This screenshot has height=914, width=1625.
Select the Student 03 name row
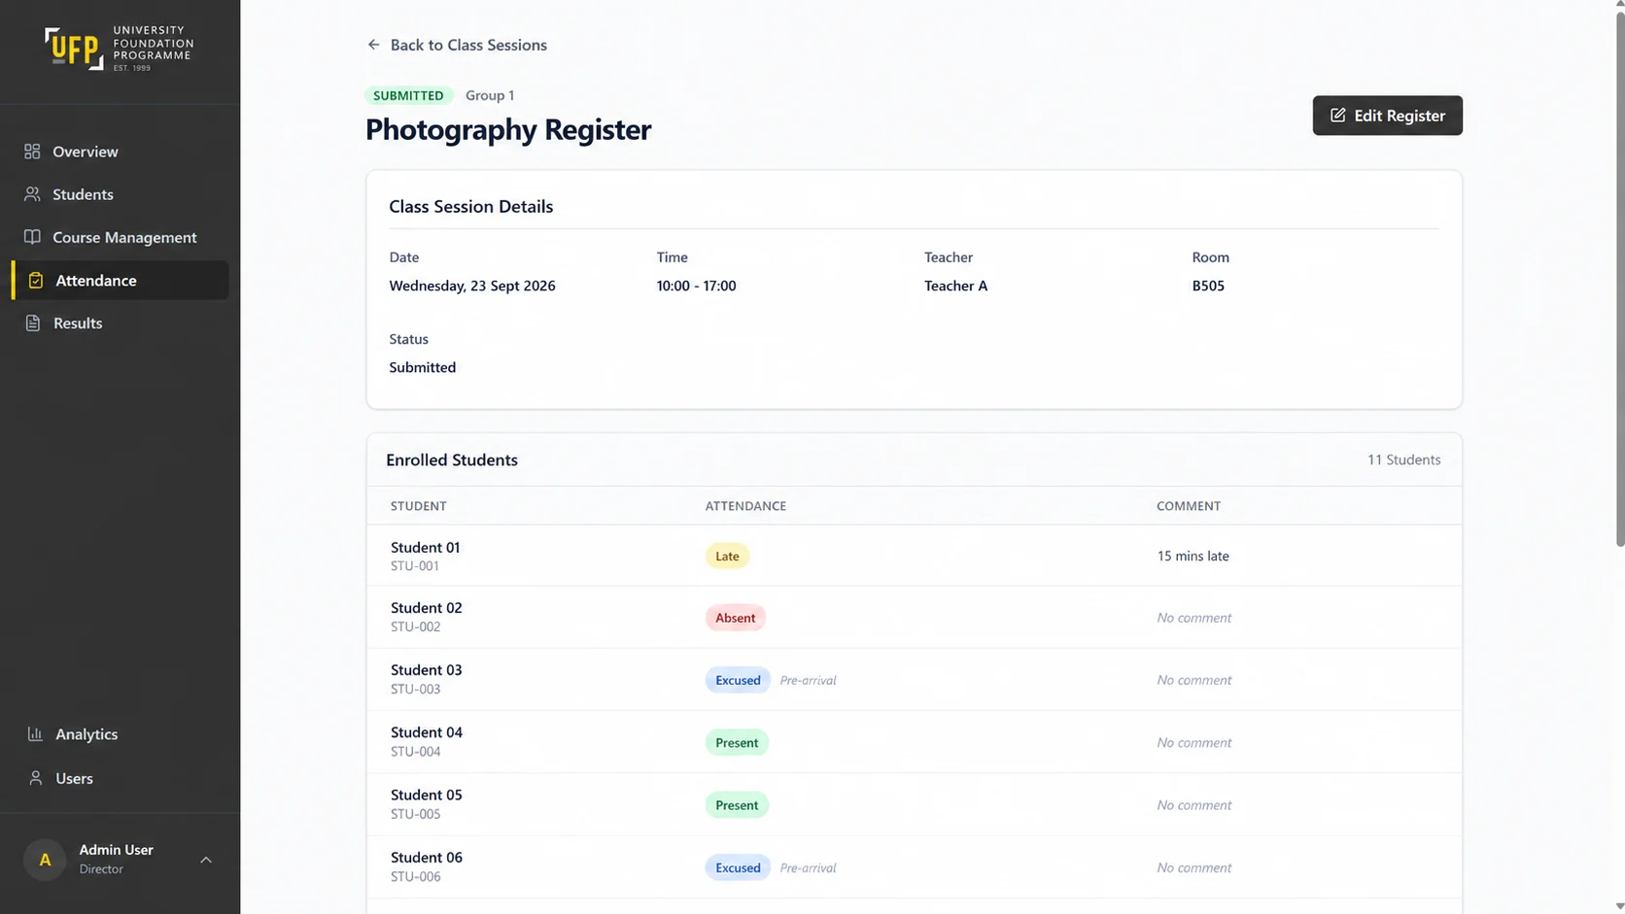click(914, 679)
